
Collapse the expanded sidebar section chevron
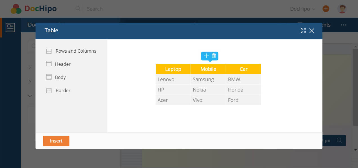(x=30, y=96)
